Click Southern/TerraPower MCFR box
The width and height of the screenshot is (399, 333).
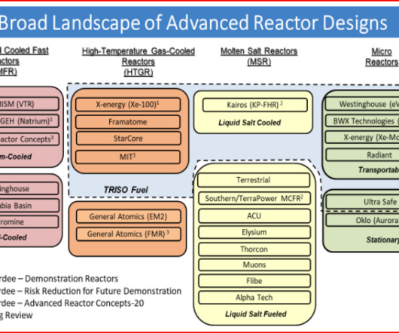[254, 198]
